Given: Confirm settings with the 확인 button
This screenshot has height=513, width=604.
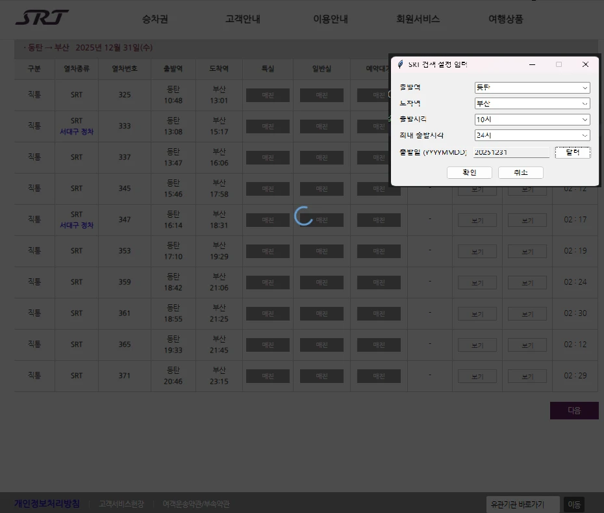Looking at the screenshot, I should pyautogui.click(x=469, y=172).
